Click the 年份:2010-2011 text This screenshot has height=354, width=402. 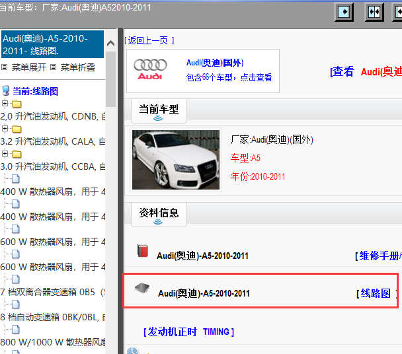(x=258, y=176)
